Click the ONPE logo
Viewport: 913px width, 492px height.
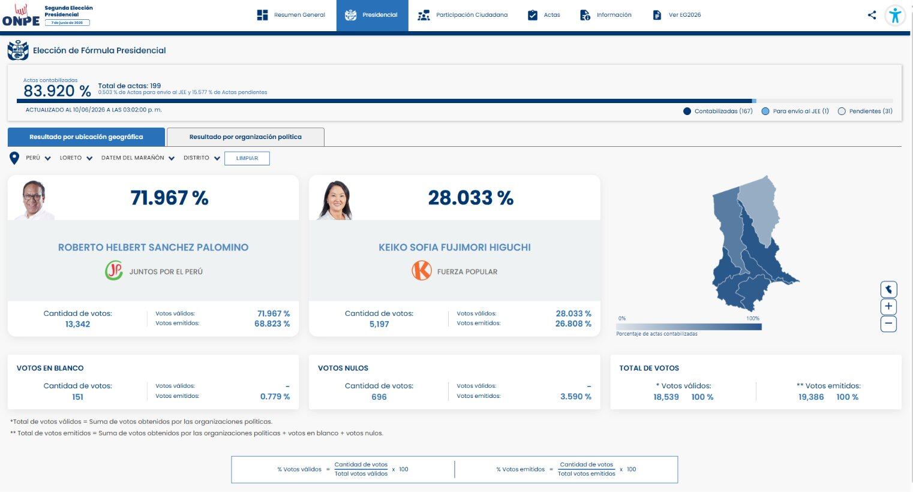point(21,16)
